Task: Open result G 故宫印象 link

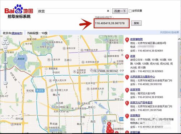Action: (135, 132)
